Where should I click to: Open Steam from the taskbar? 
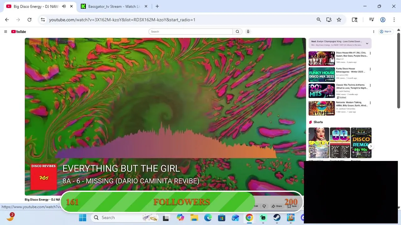tap(277, 217)
